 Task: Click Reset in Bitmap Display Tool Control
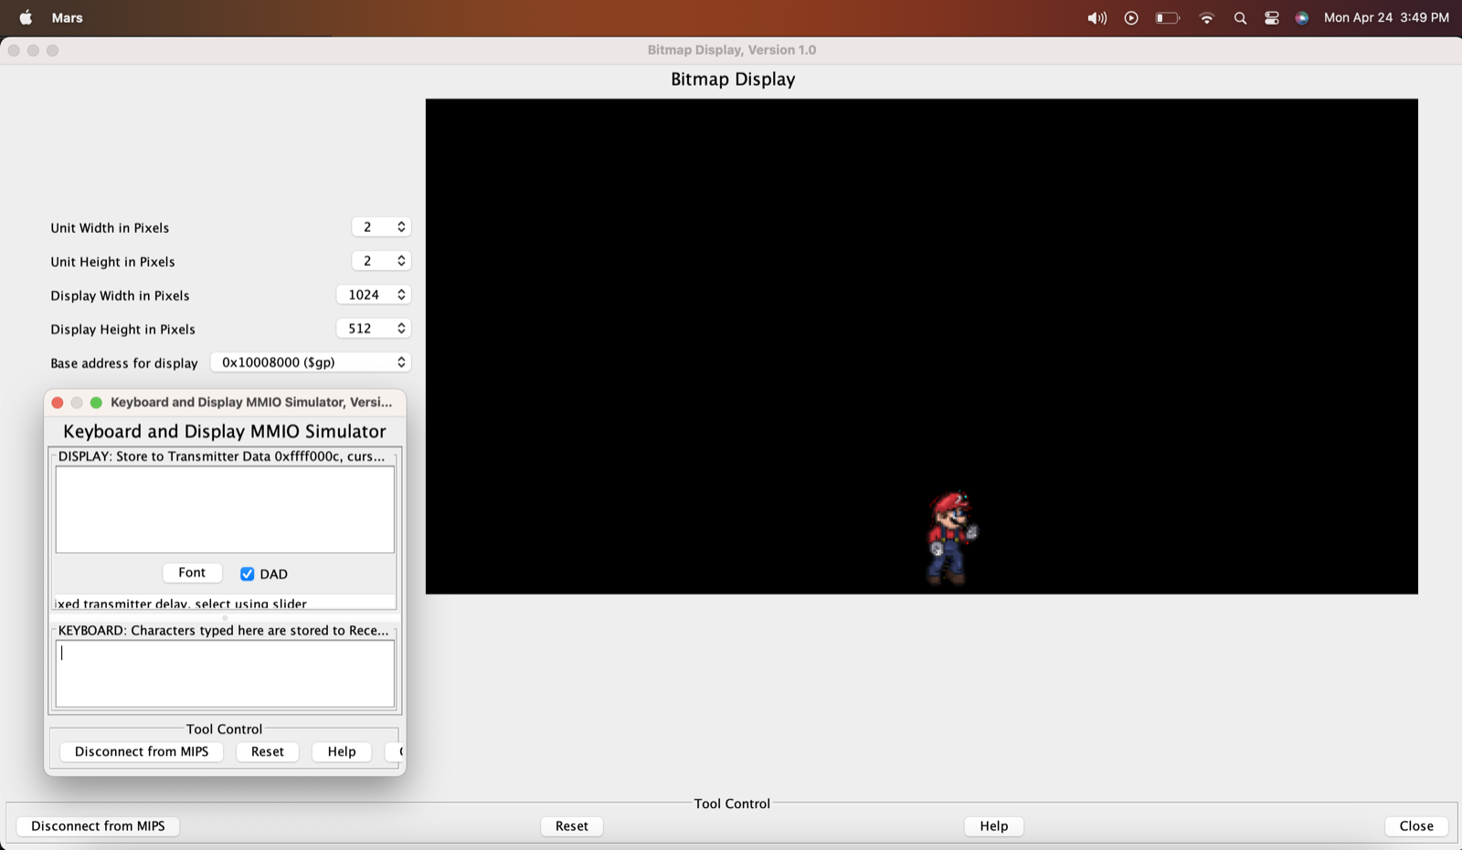pos(572,825)
